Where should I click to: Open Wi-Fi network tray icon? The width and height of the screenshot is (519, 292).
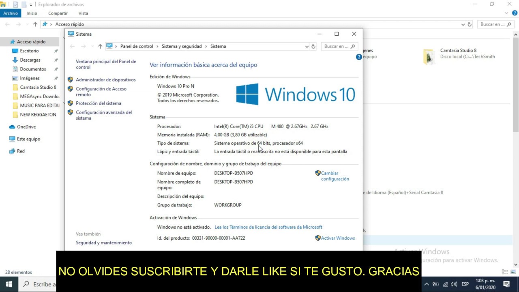[x=445, y=284]
